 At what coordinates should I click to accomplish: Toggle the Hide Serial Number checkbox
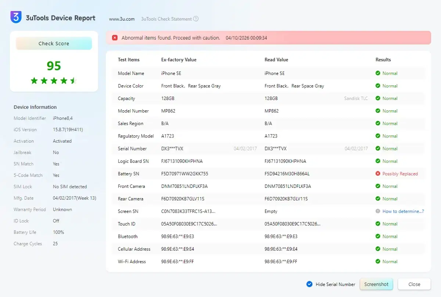click(309, 284)
